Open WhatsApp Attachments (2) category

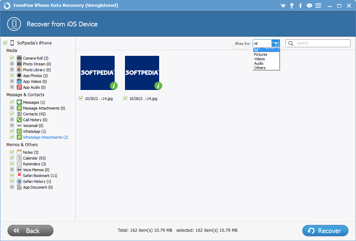point(46,137)
